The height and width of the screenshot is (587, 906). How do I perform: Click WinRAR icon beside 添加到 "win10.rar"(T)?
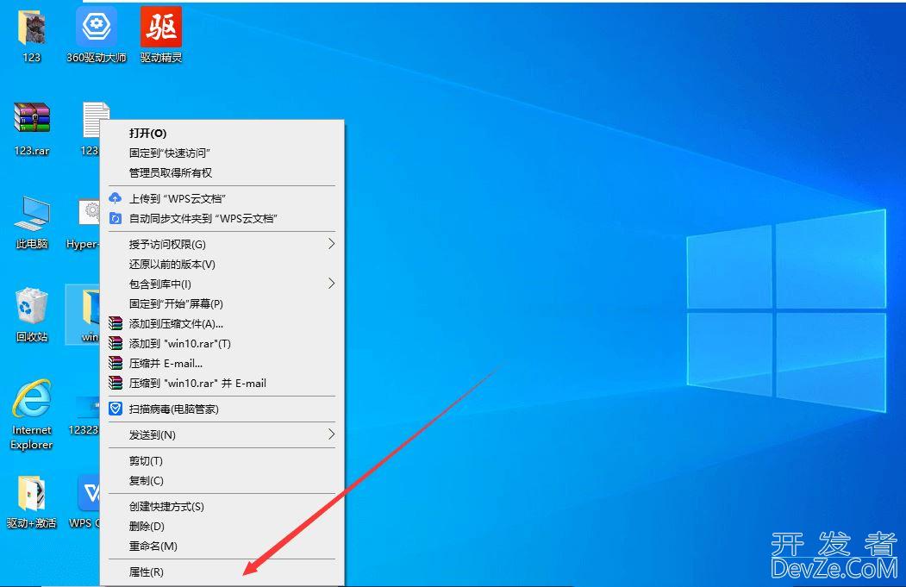click(x=116, y=343)
